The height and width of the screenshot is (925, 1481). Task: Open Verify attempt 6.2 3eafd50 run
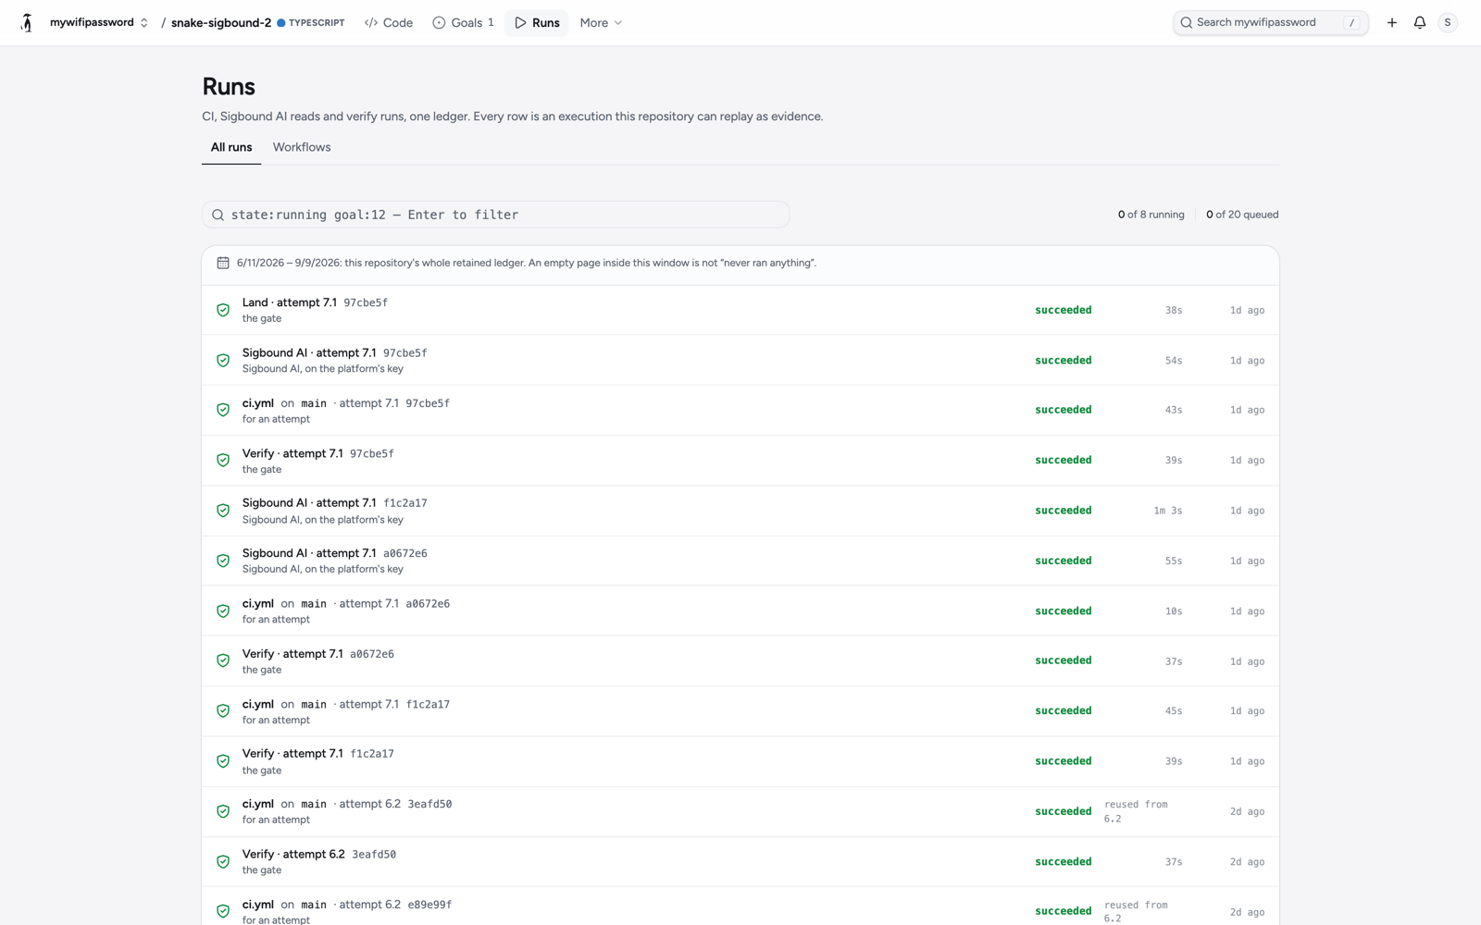click(x=740, y=862)
